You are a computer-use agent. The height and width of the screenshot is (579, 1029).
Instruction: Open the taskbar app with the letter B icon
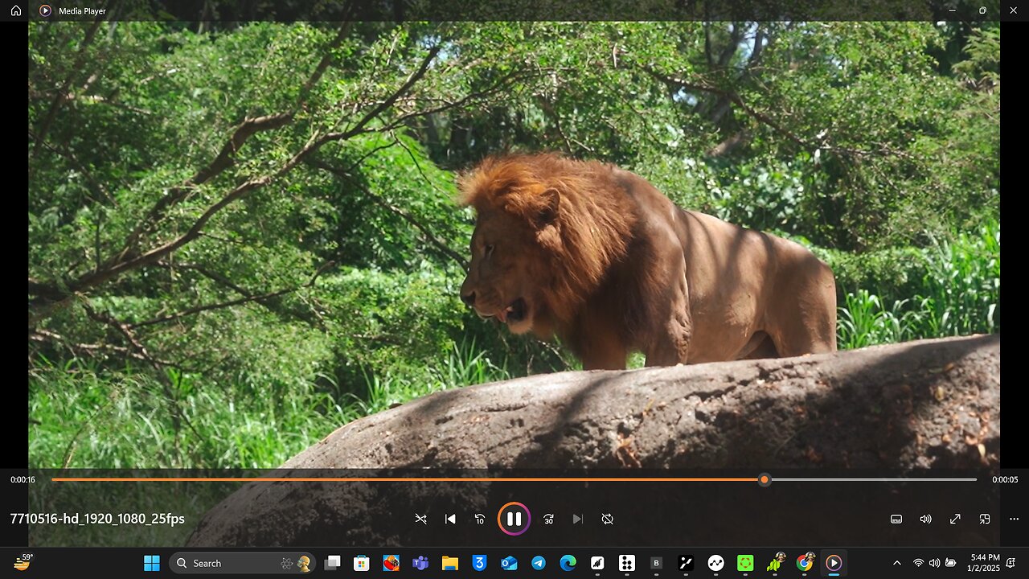coord(656,563)
